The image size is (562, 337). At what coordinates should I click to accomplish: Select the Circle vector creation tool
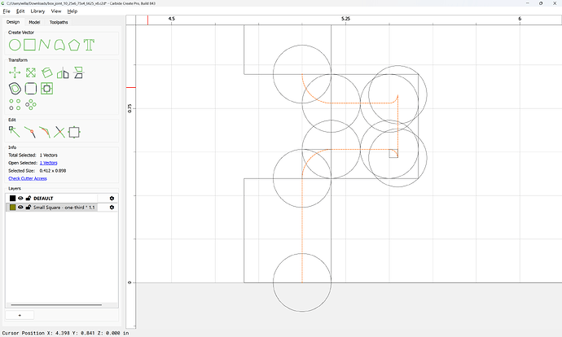15,45
